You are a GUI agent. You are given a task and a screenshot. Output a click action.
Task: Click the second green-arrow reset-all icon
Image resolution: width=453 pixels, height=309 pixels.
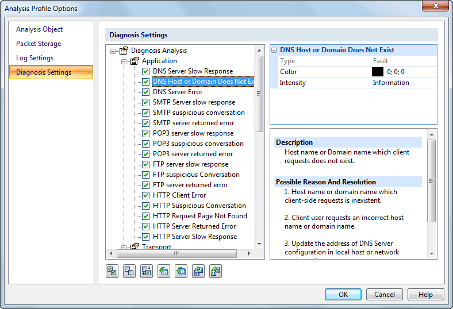pos(181,272)
